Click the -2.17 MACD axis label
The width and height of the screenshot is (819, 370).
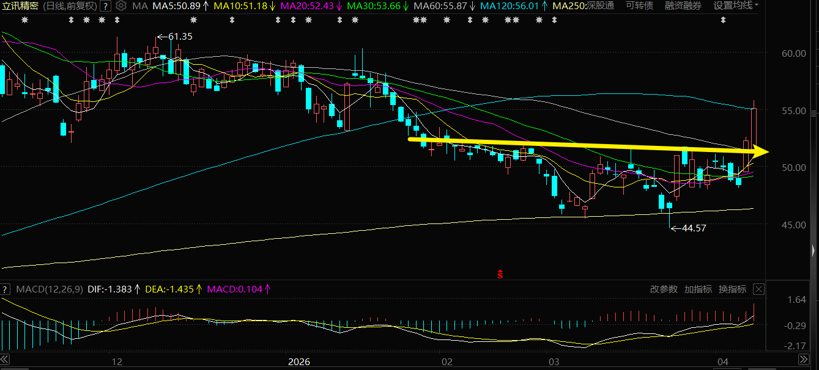(x=795, y=346)
